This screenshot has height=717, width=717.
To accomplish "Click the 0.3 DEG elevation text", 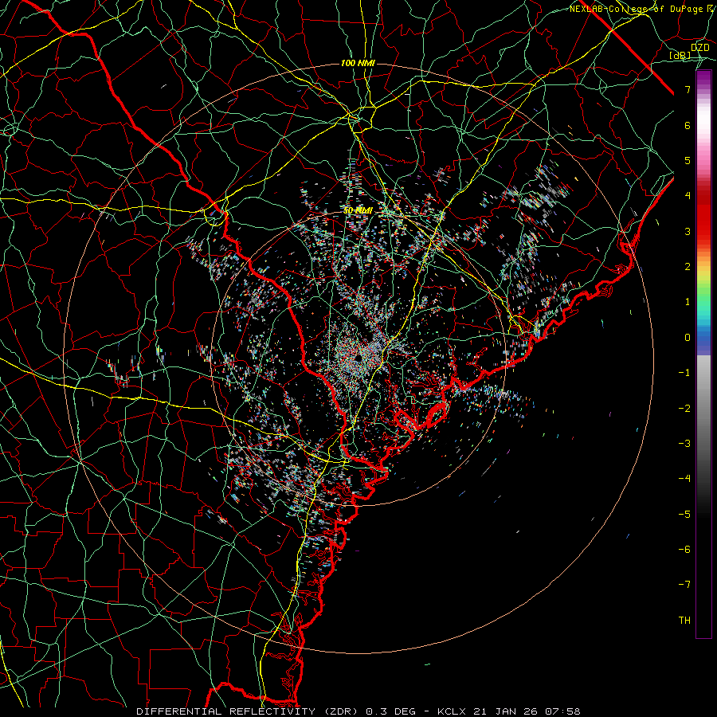I will 391,711.
